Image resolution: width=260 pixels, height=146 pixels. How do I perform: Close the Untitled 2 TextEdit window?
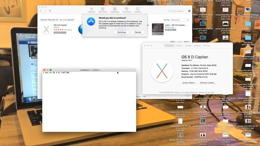coord(44,70)
